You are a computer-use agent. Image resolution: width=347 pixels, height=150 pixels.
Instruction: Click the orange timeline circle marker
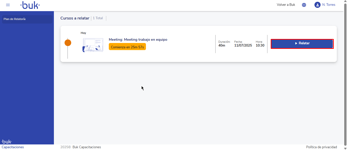[68, 43]
